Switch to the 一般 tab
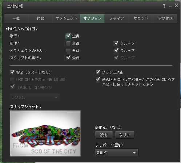181x163 pixels. click(x=16, y=18)
